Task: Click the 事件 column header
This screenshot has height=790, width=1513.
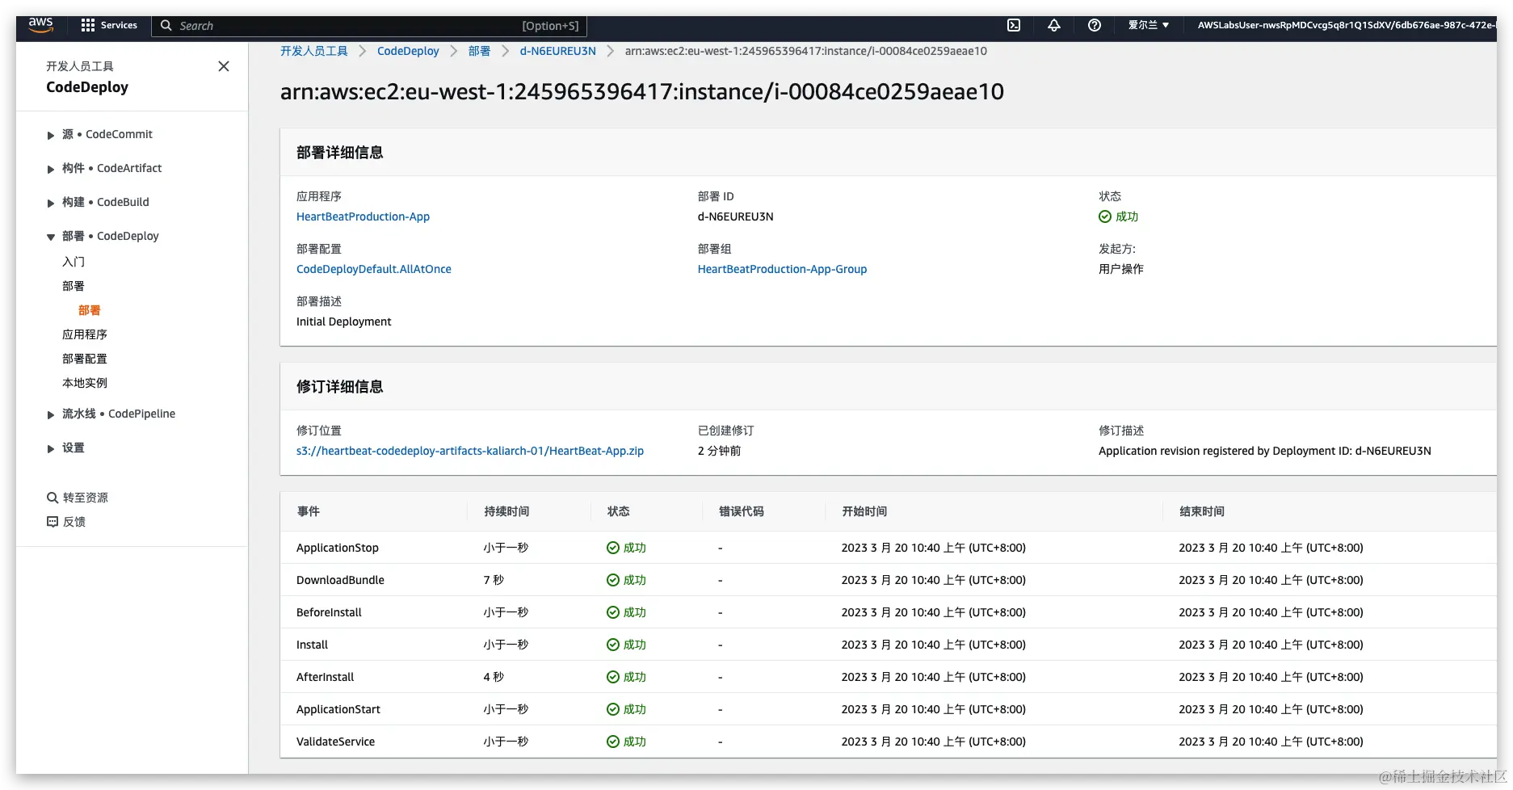Action: pyautogui.click(x=309, y=511)
